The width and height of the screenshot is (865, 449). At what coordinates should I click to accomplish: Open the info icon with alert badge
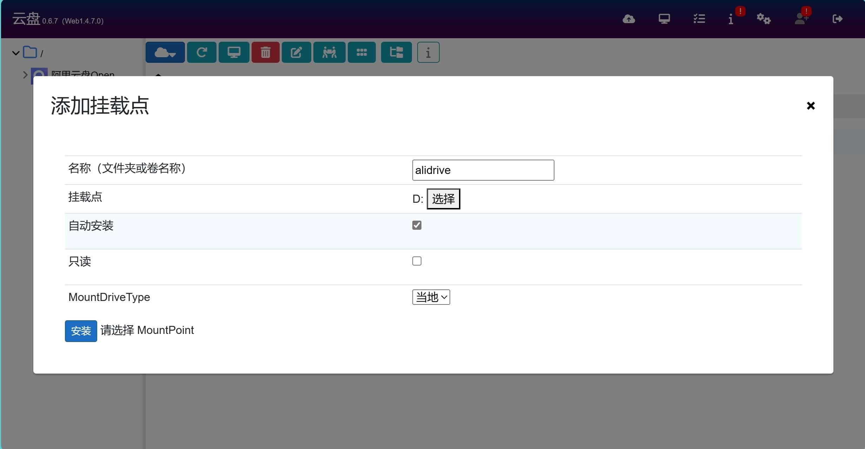click(731, 19)
